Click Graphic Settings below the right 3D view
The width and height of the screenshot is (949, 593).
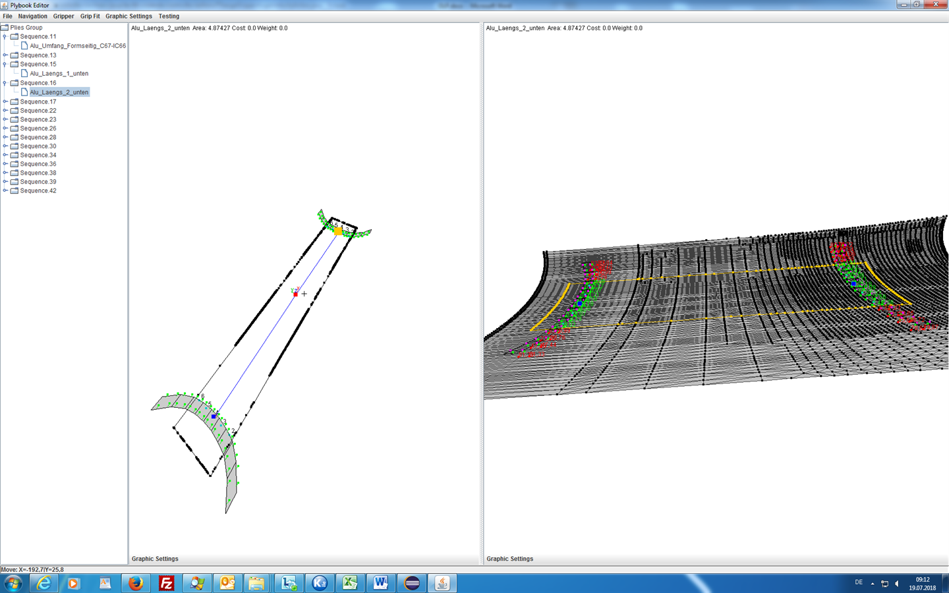[x=509, y=559]
